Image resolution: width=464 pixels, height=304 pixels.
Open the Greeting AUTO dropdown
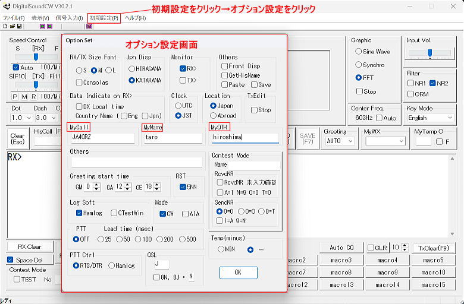click(x=340, y=141)
